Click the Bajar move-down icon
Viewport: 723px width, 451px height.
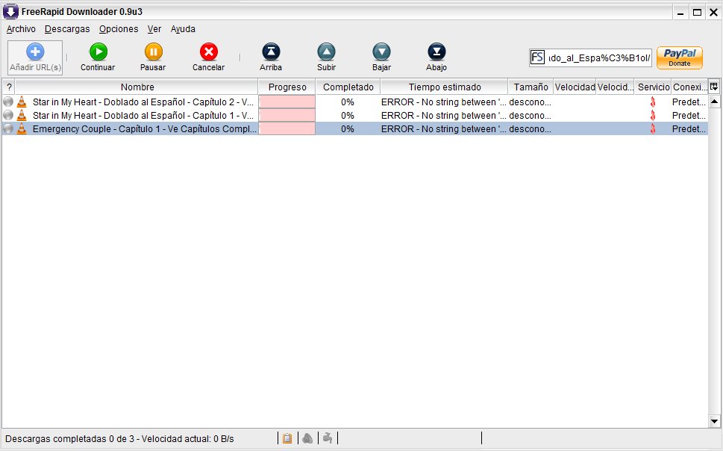[381, 52]
